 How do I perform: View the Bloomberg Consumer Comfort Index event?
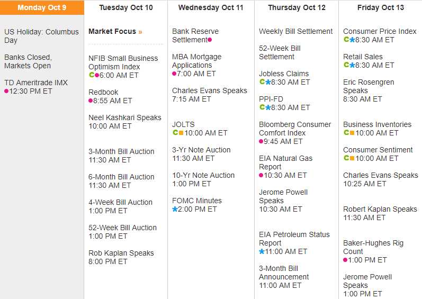click(295, 129)
